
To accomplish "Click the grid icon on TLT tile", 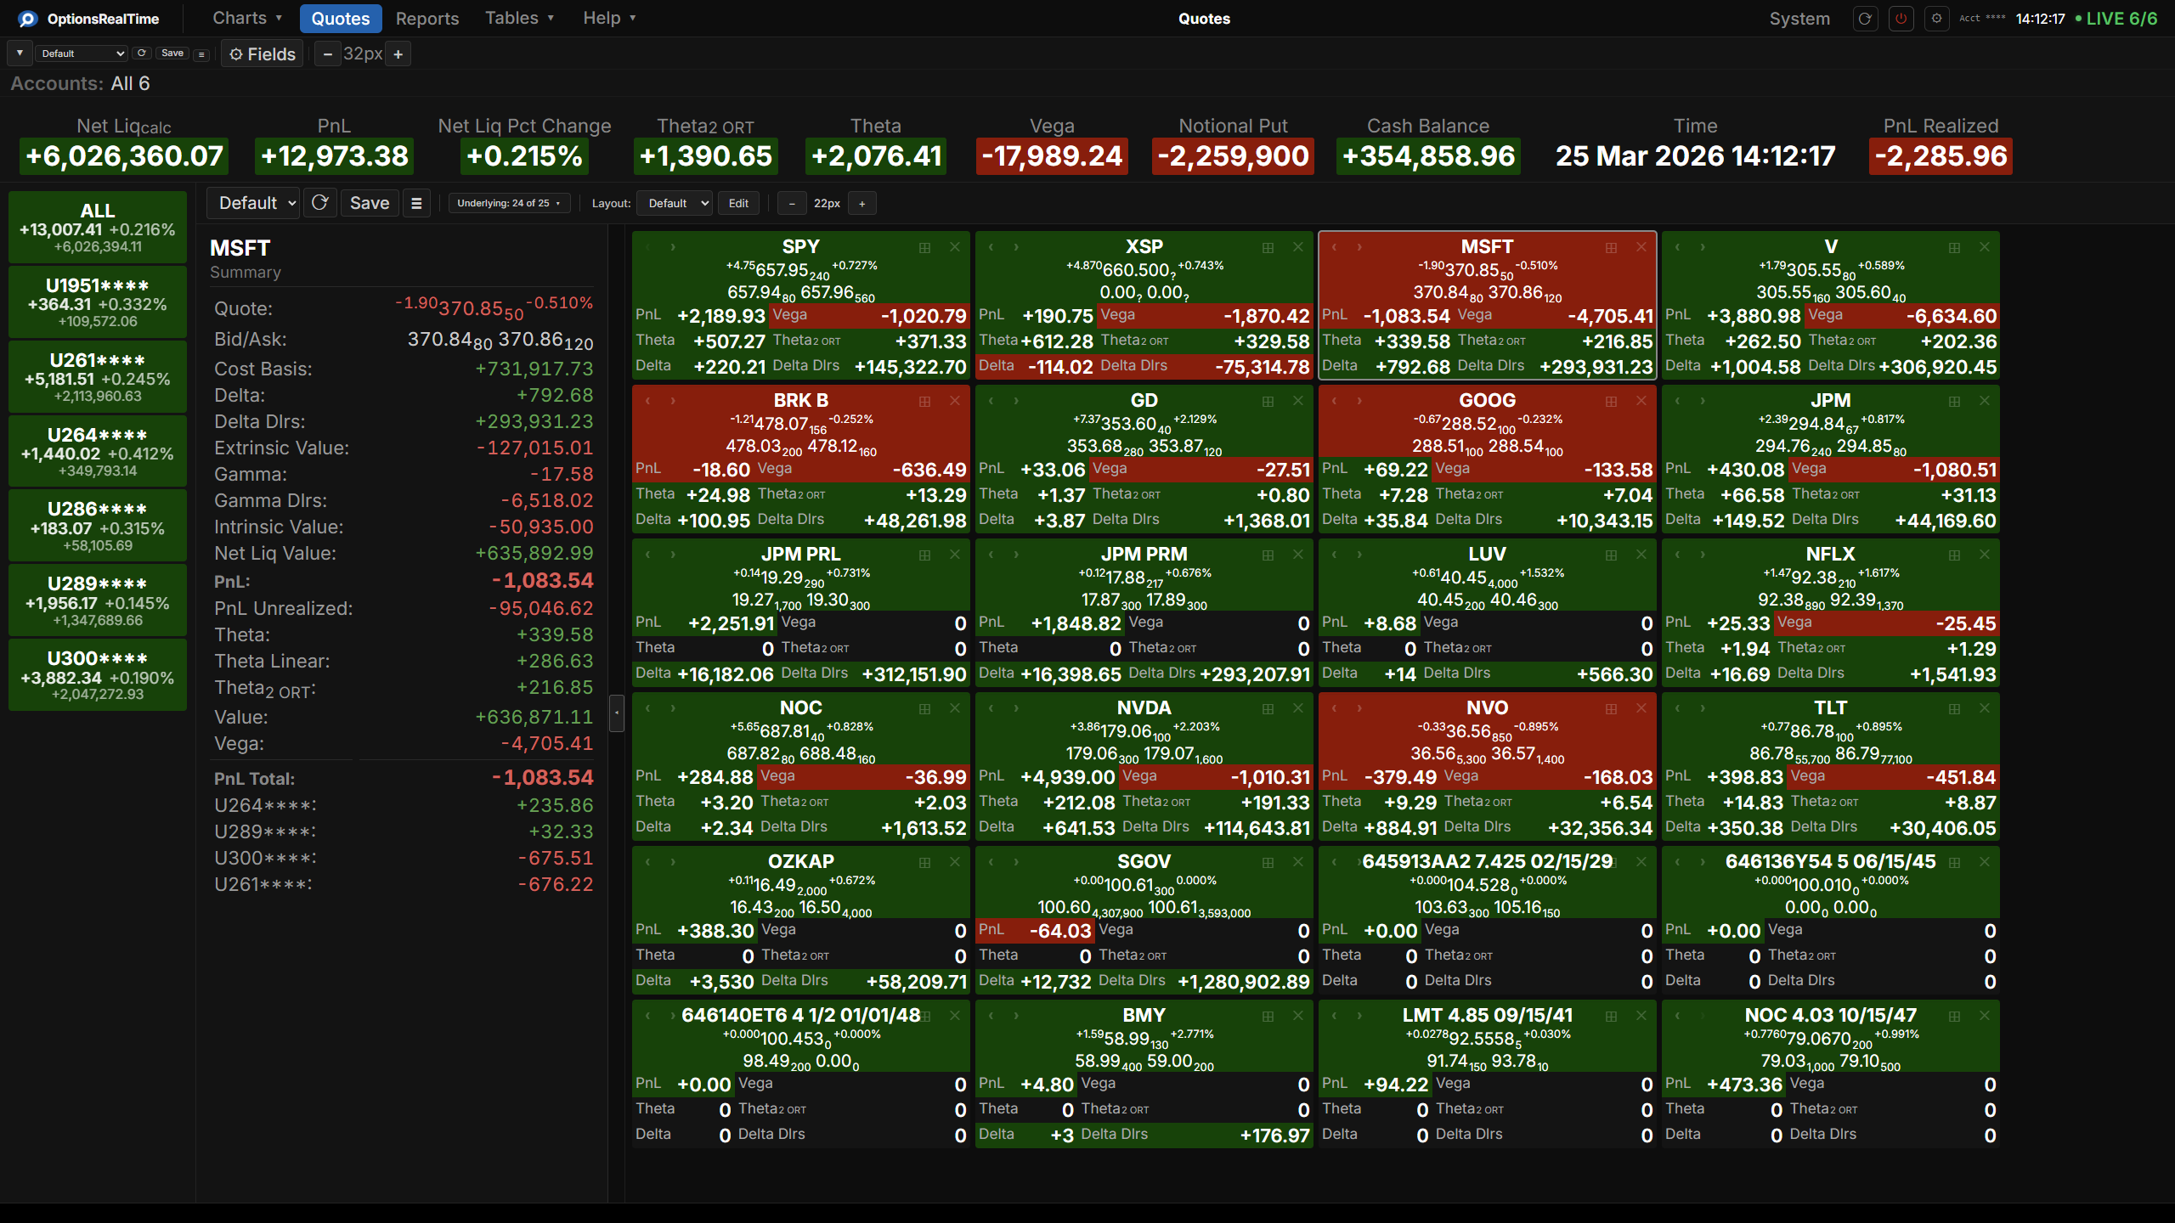I will [1954, 708].
